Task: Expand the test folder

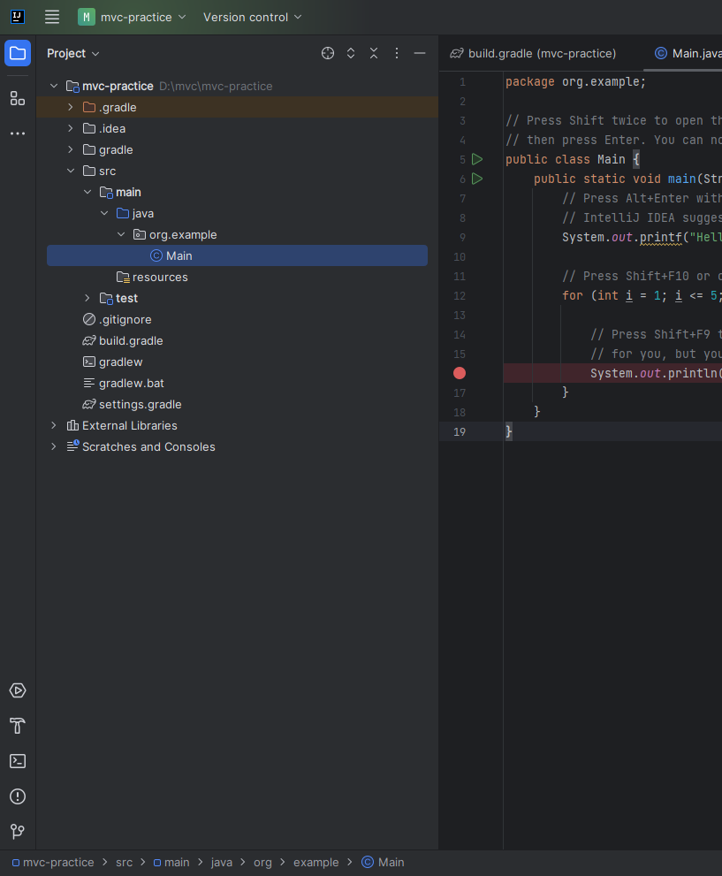Action: 87,298
